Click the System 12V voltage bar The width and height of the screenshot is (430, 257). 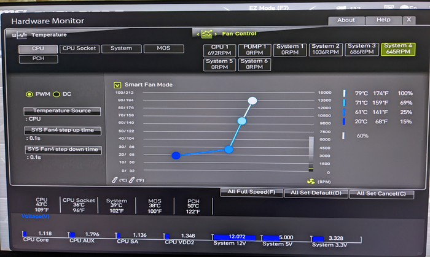coord(234,237)
